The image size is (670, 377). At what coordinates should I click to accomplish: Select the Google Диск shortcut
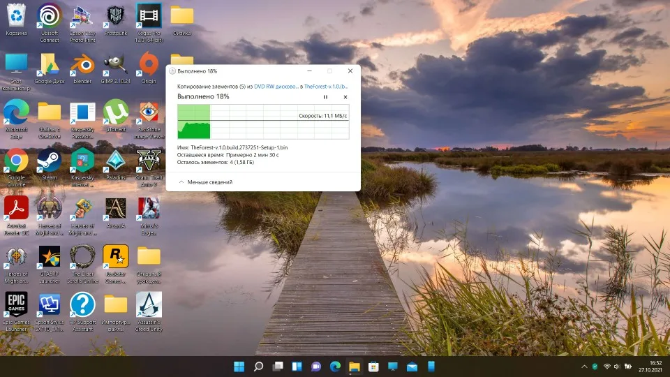coord(50,68)
